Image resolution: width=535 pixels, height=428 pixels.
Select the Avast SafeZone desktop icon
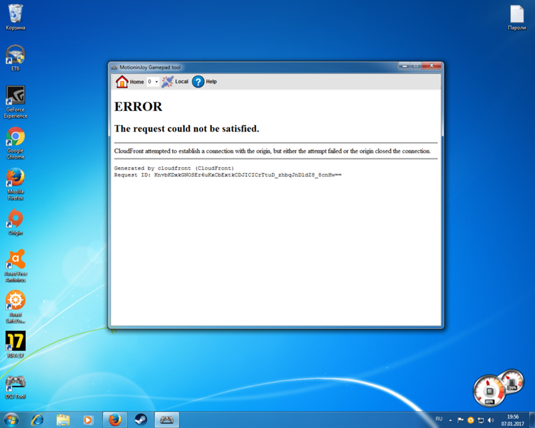[15, 306]
